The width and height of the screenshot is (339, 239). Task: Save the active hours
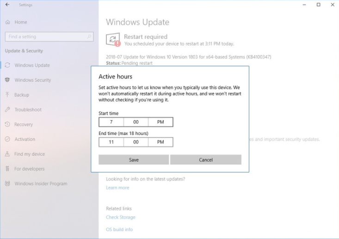(134, 159)
